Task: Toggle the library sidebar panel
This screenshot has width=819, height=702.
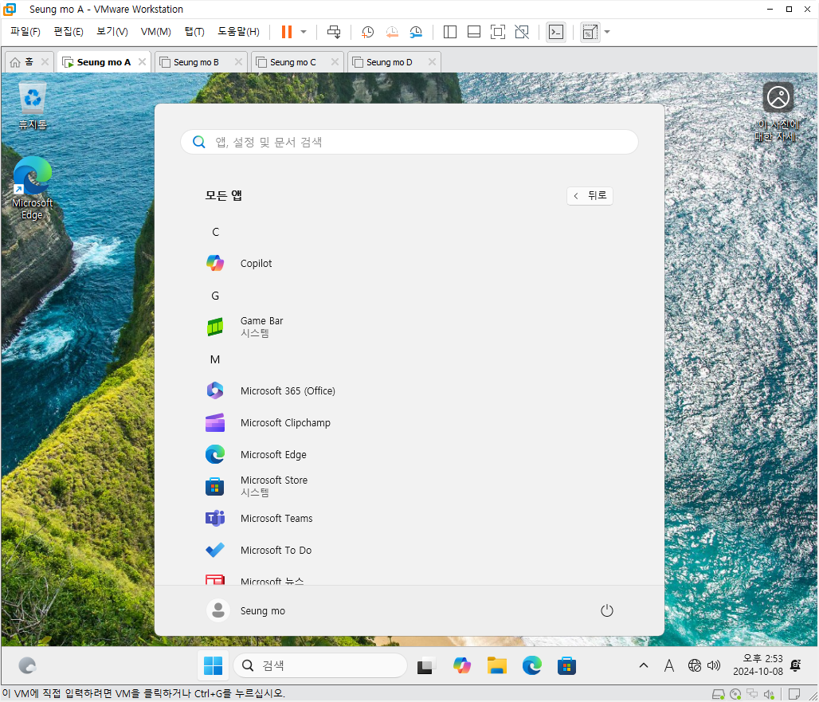Action: pyautogui.click(x=449, y=32)
